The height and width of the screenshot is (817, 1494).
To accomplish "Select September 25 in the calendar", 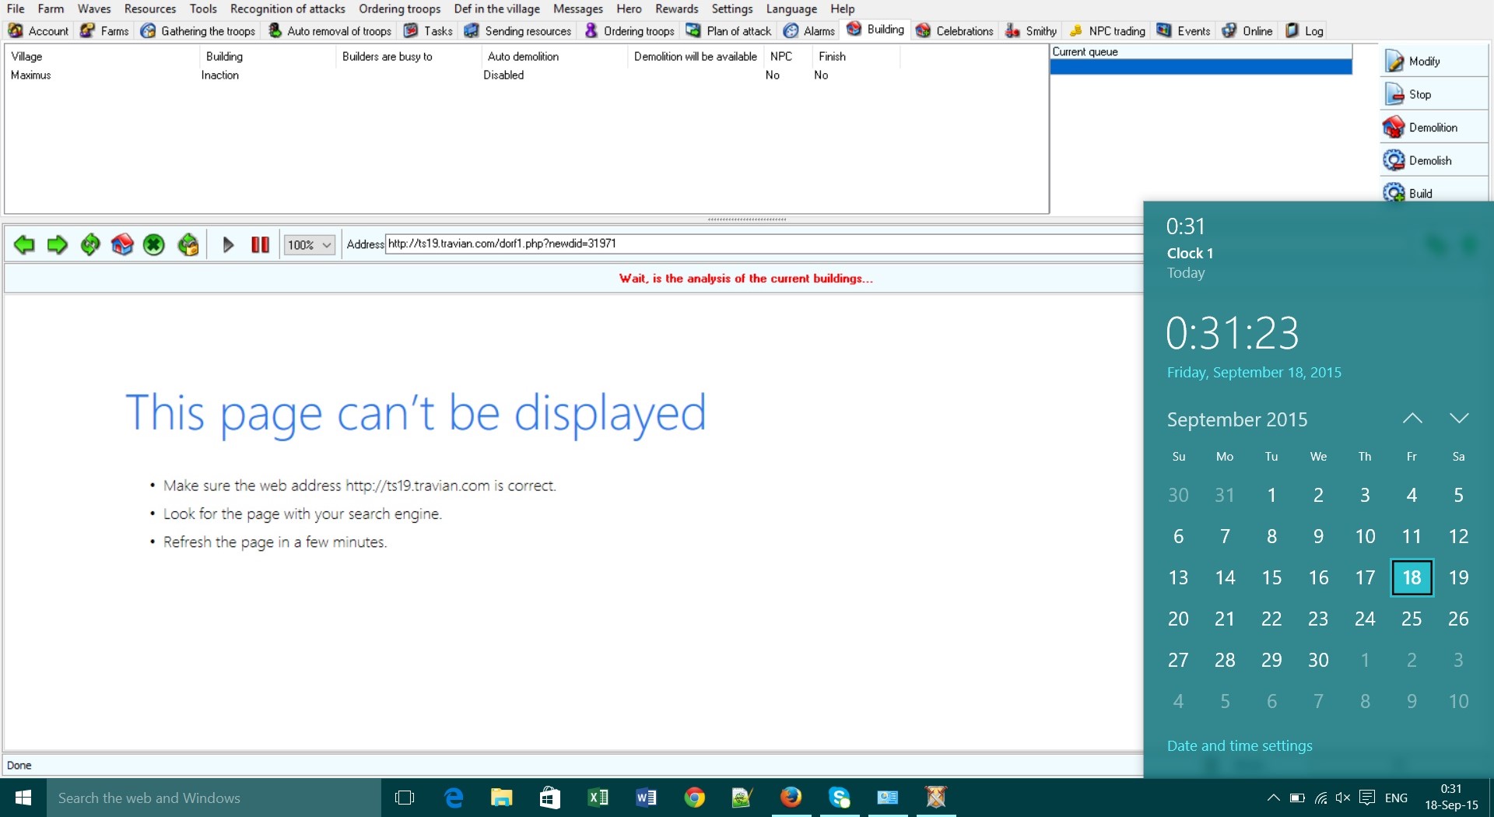I will click(1412, 619).
